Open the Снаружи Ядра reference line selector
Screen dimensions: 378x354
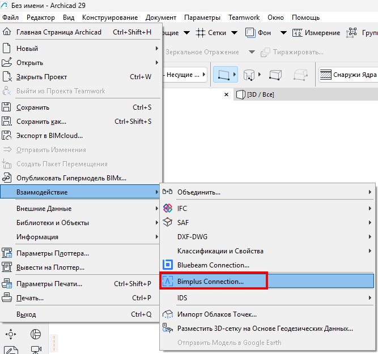pos(349,75)
